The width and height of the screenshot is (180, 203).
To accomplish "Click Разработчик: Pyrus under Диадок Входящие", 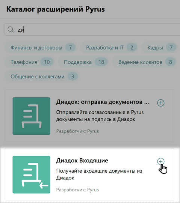I will (77, 189).
